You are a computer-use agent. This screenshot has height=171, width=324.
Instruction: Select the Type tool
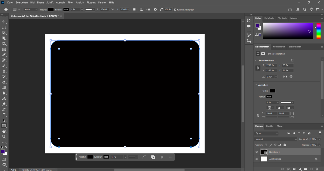point(4,115)
